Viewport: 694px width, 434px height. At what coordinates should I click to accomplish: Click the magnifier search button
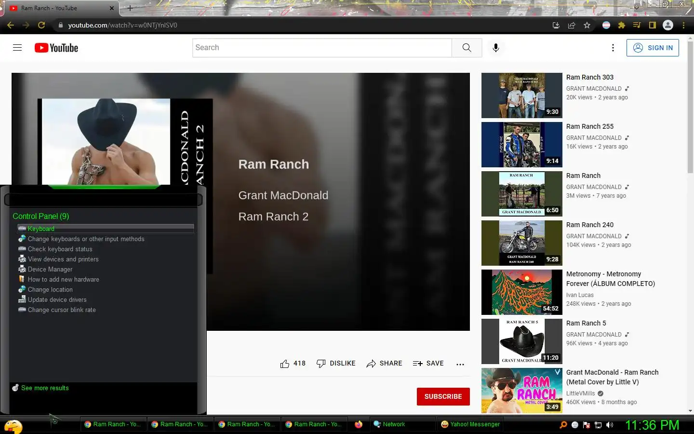[467, 48]
